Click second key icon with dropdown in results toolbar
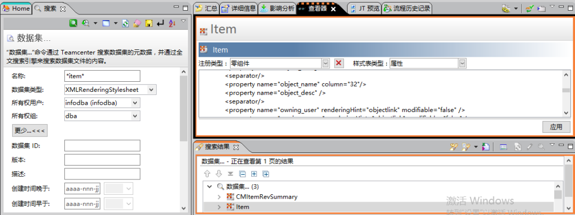The width and height of the screenshot is (575, 215). [466, 147]
